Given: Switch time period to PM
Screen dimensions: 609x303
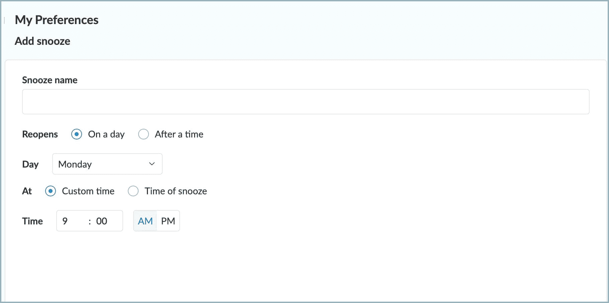Looking at the screenshot, I should tap(168, 221).
